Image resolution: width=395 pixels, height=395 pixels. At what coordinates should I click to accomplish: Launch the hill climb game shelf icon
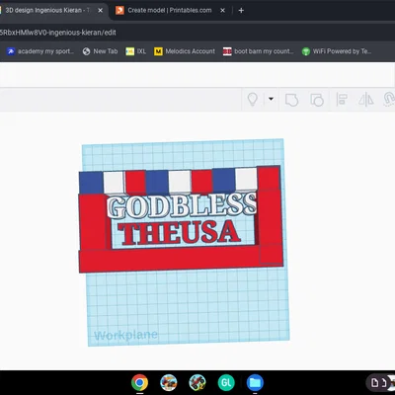197,382
